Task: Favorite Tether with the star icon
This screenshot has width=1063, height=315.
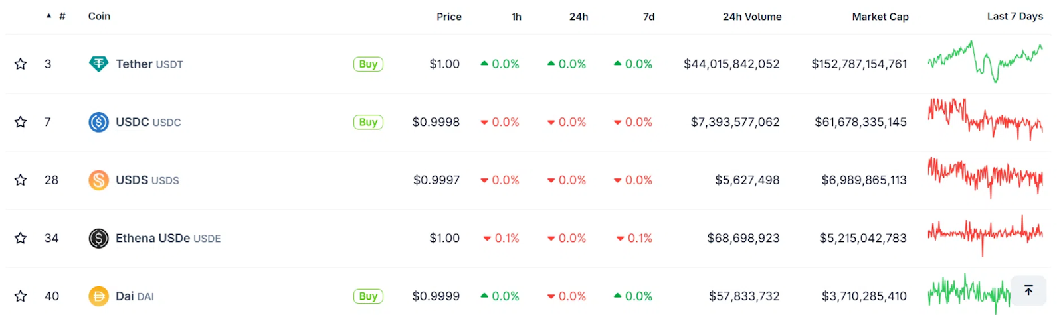Action: click(21, 64)
